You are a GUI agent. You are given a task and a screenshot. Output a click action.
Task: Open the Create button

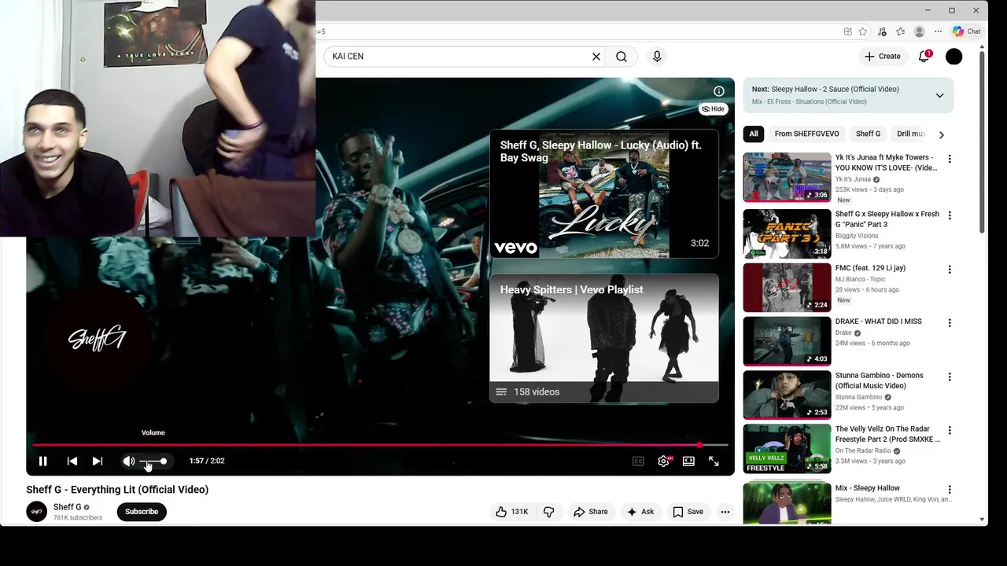[x=882, y=57]
